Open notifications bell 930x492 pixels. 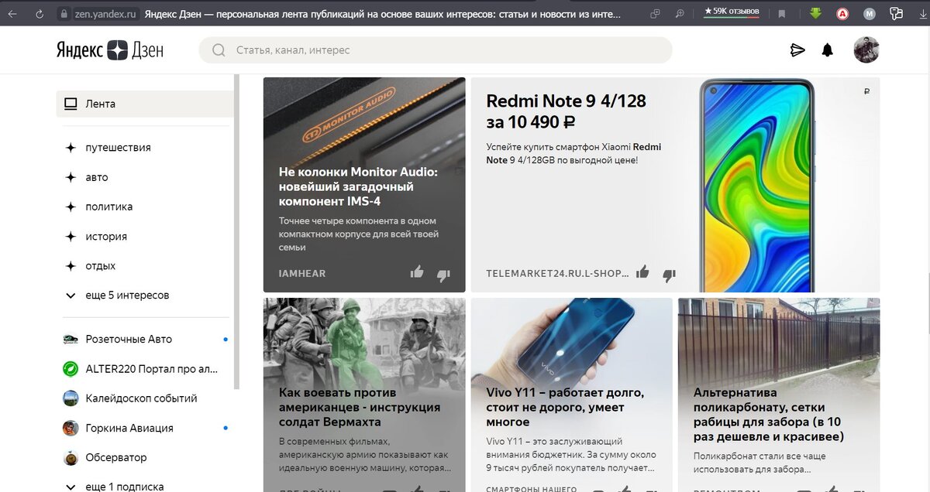coord(828,50)
